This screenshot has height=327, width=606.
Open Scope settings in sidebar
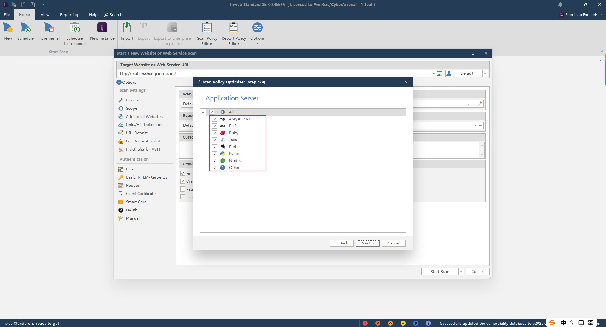coord(132,108)
